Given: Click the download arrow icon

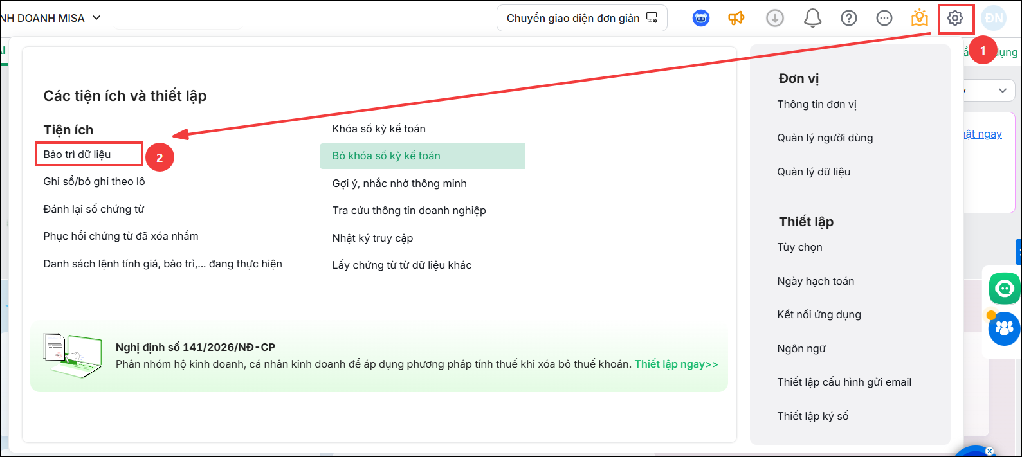Looking at the screenshot, I should [x=775, y=19].
